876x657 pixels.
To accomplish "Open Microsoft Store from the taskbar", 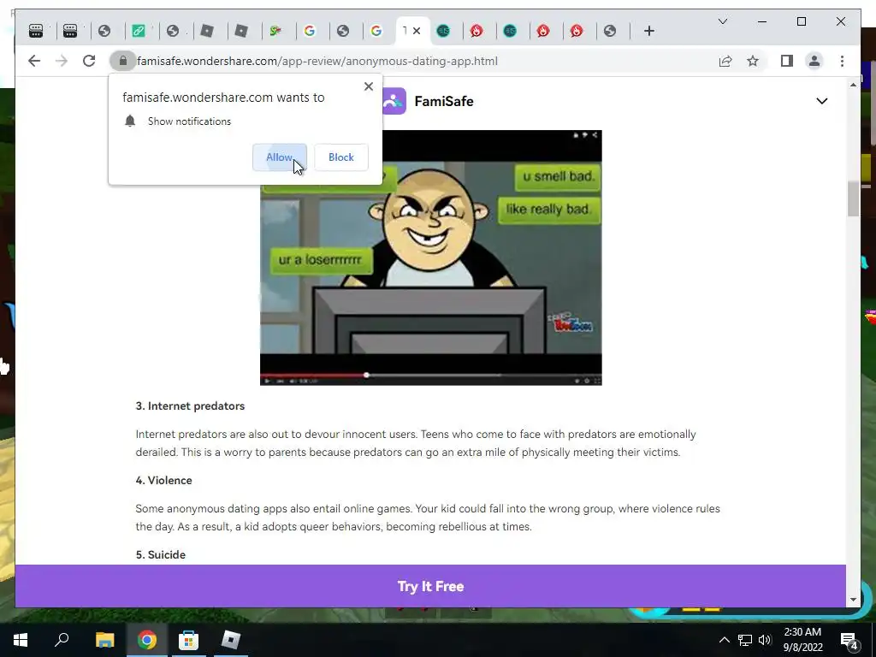I will [188, 640].
